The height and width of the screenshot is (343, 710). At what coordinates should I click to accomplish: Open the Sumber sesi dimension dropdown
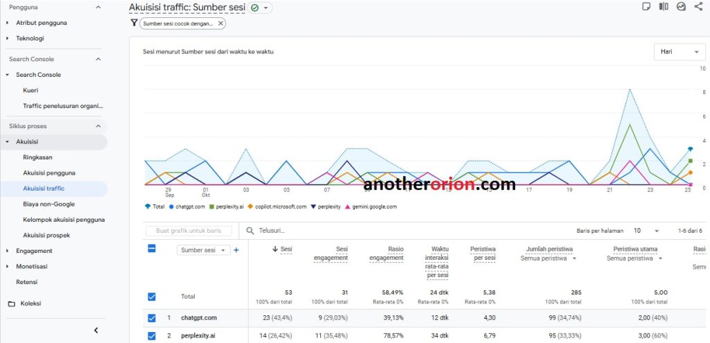[x=203, y=250]
